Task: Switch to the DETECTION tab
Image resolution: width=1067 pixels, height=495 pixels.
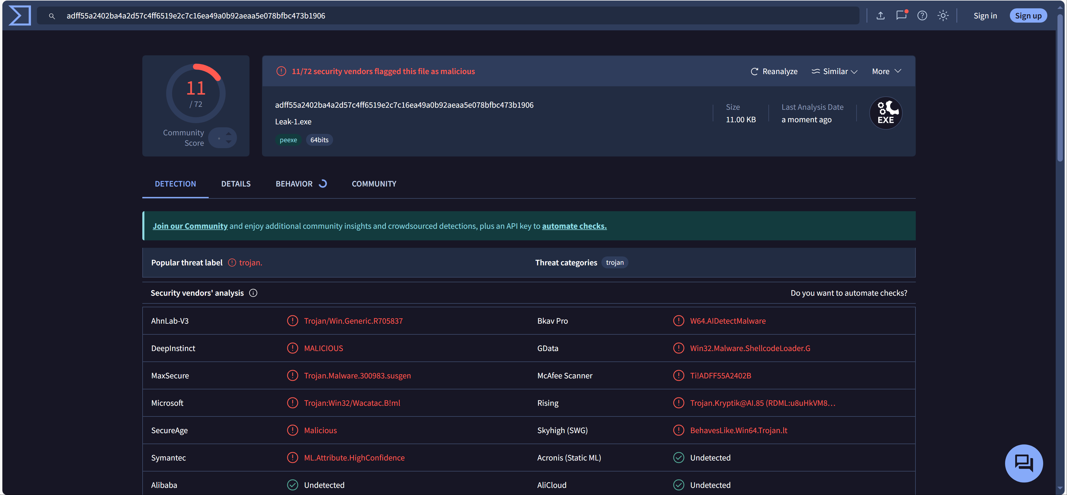Action: click(x=175, y=184)
